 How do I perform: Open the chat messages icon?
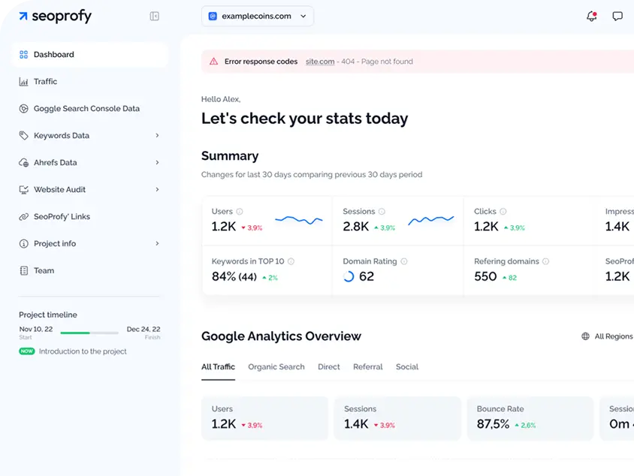point(617,17)
